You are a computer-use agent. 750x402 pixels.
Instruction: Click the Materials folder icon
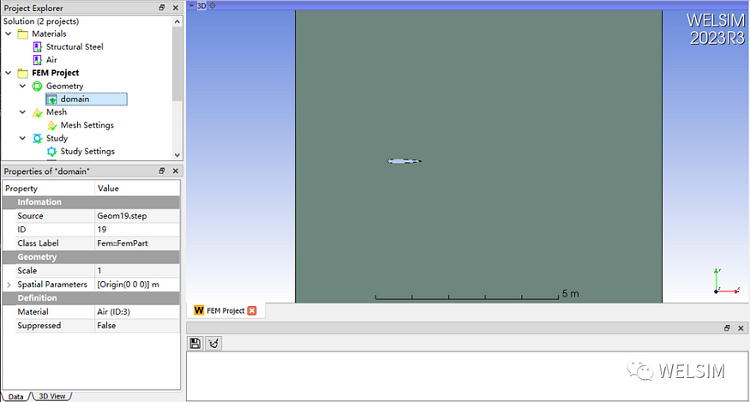point(23,34)
